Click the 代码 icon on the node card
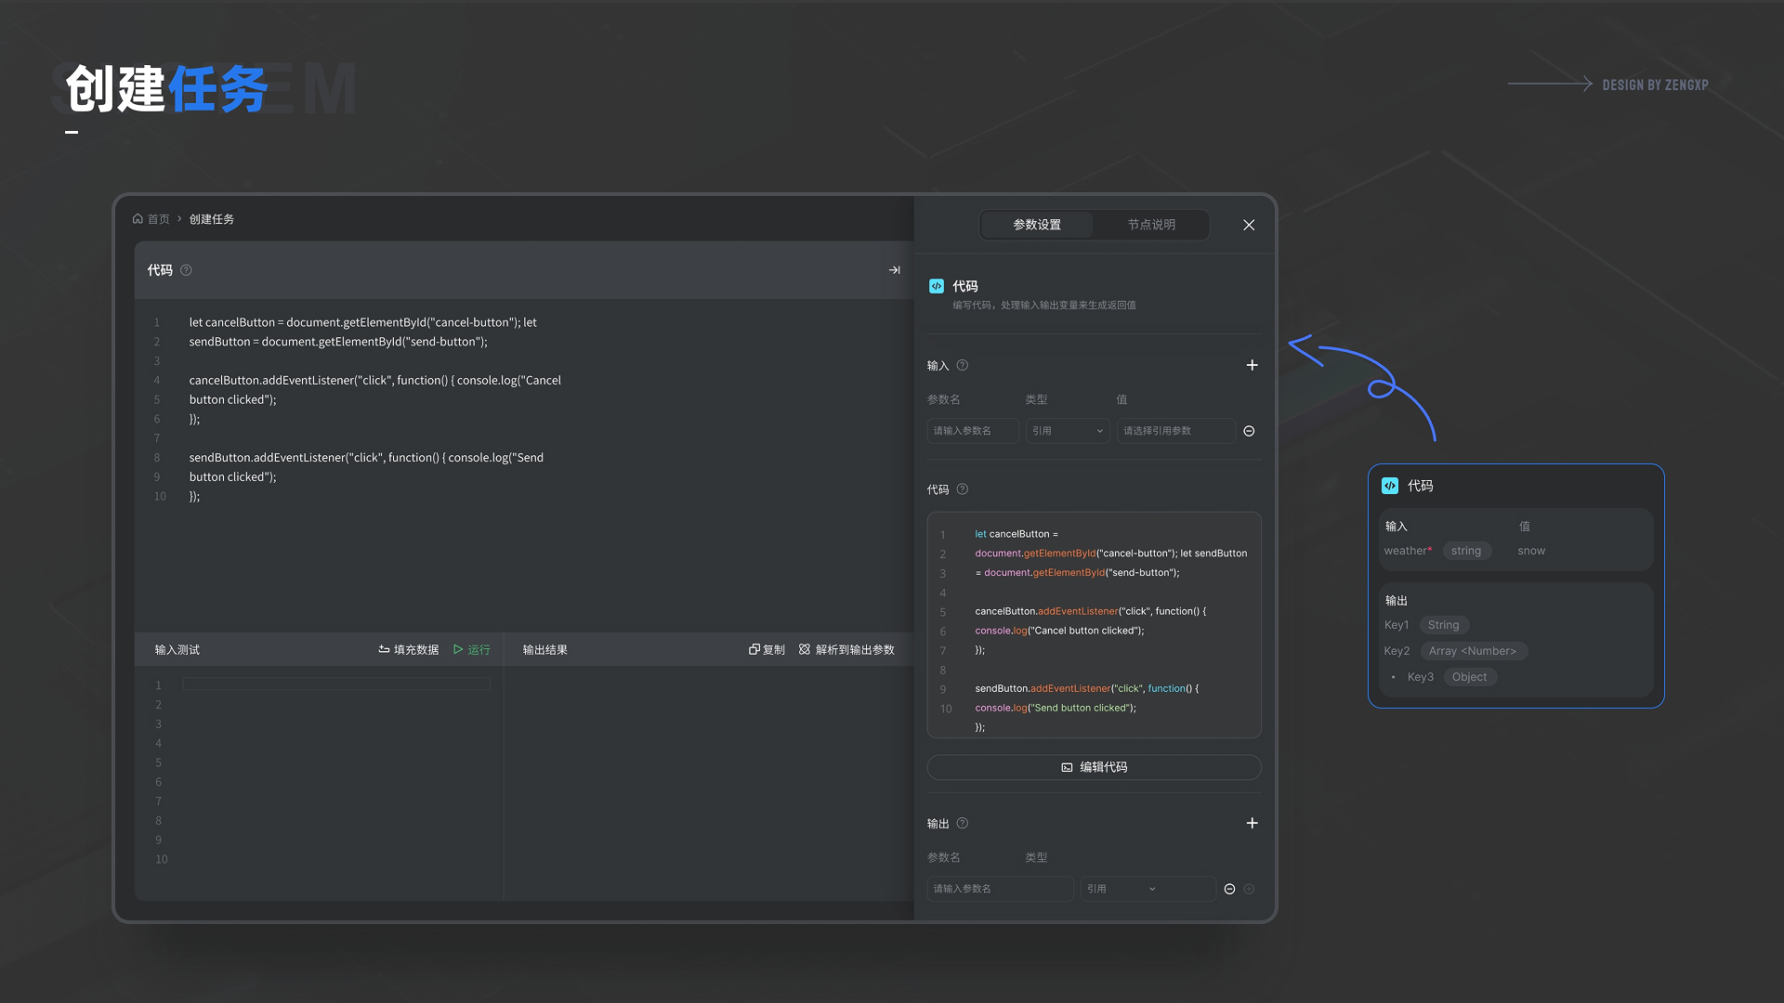This screenshot has width=1784, height=1003. coord(1390,486)
